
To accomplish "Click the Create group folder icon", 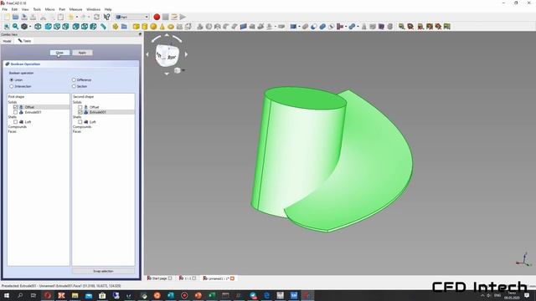I will tap(124, 27).
